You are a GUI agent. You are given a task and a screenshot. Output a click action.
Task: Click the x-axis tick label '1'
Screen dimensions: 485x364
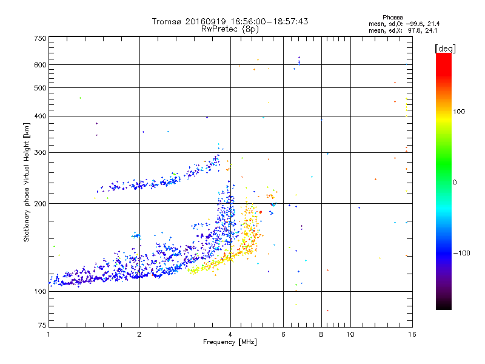pyautogui.click(x=48, y=334)
